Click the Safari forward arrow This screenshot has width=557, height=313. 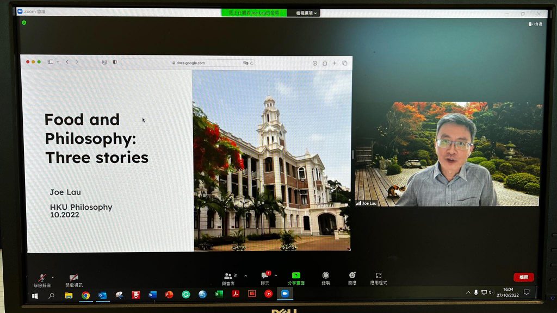click(x=77, y=62)
